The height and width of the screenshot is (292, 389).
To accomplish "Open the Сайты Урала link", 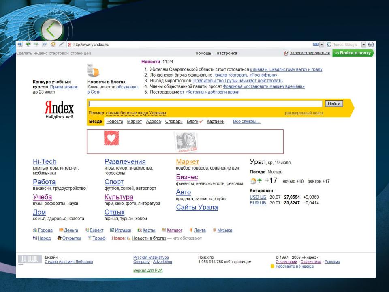I will click(x=197, y=207).
